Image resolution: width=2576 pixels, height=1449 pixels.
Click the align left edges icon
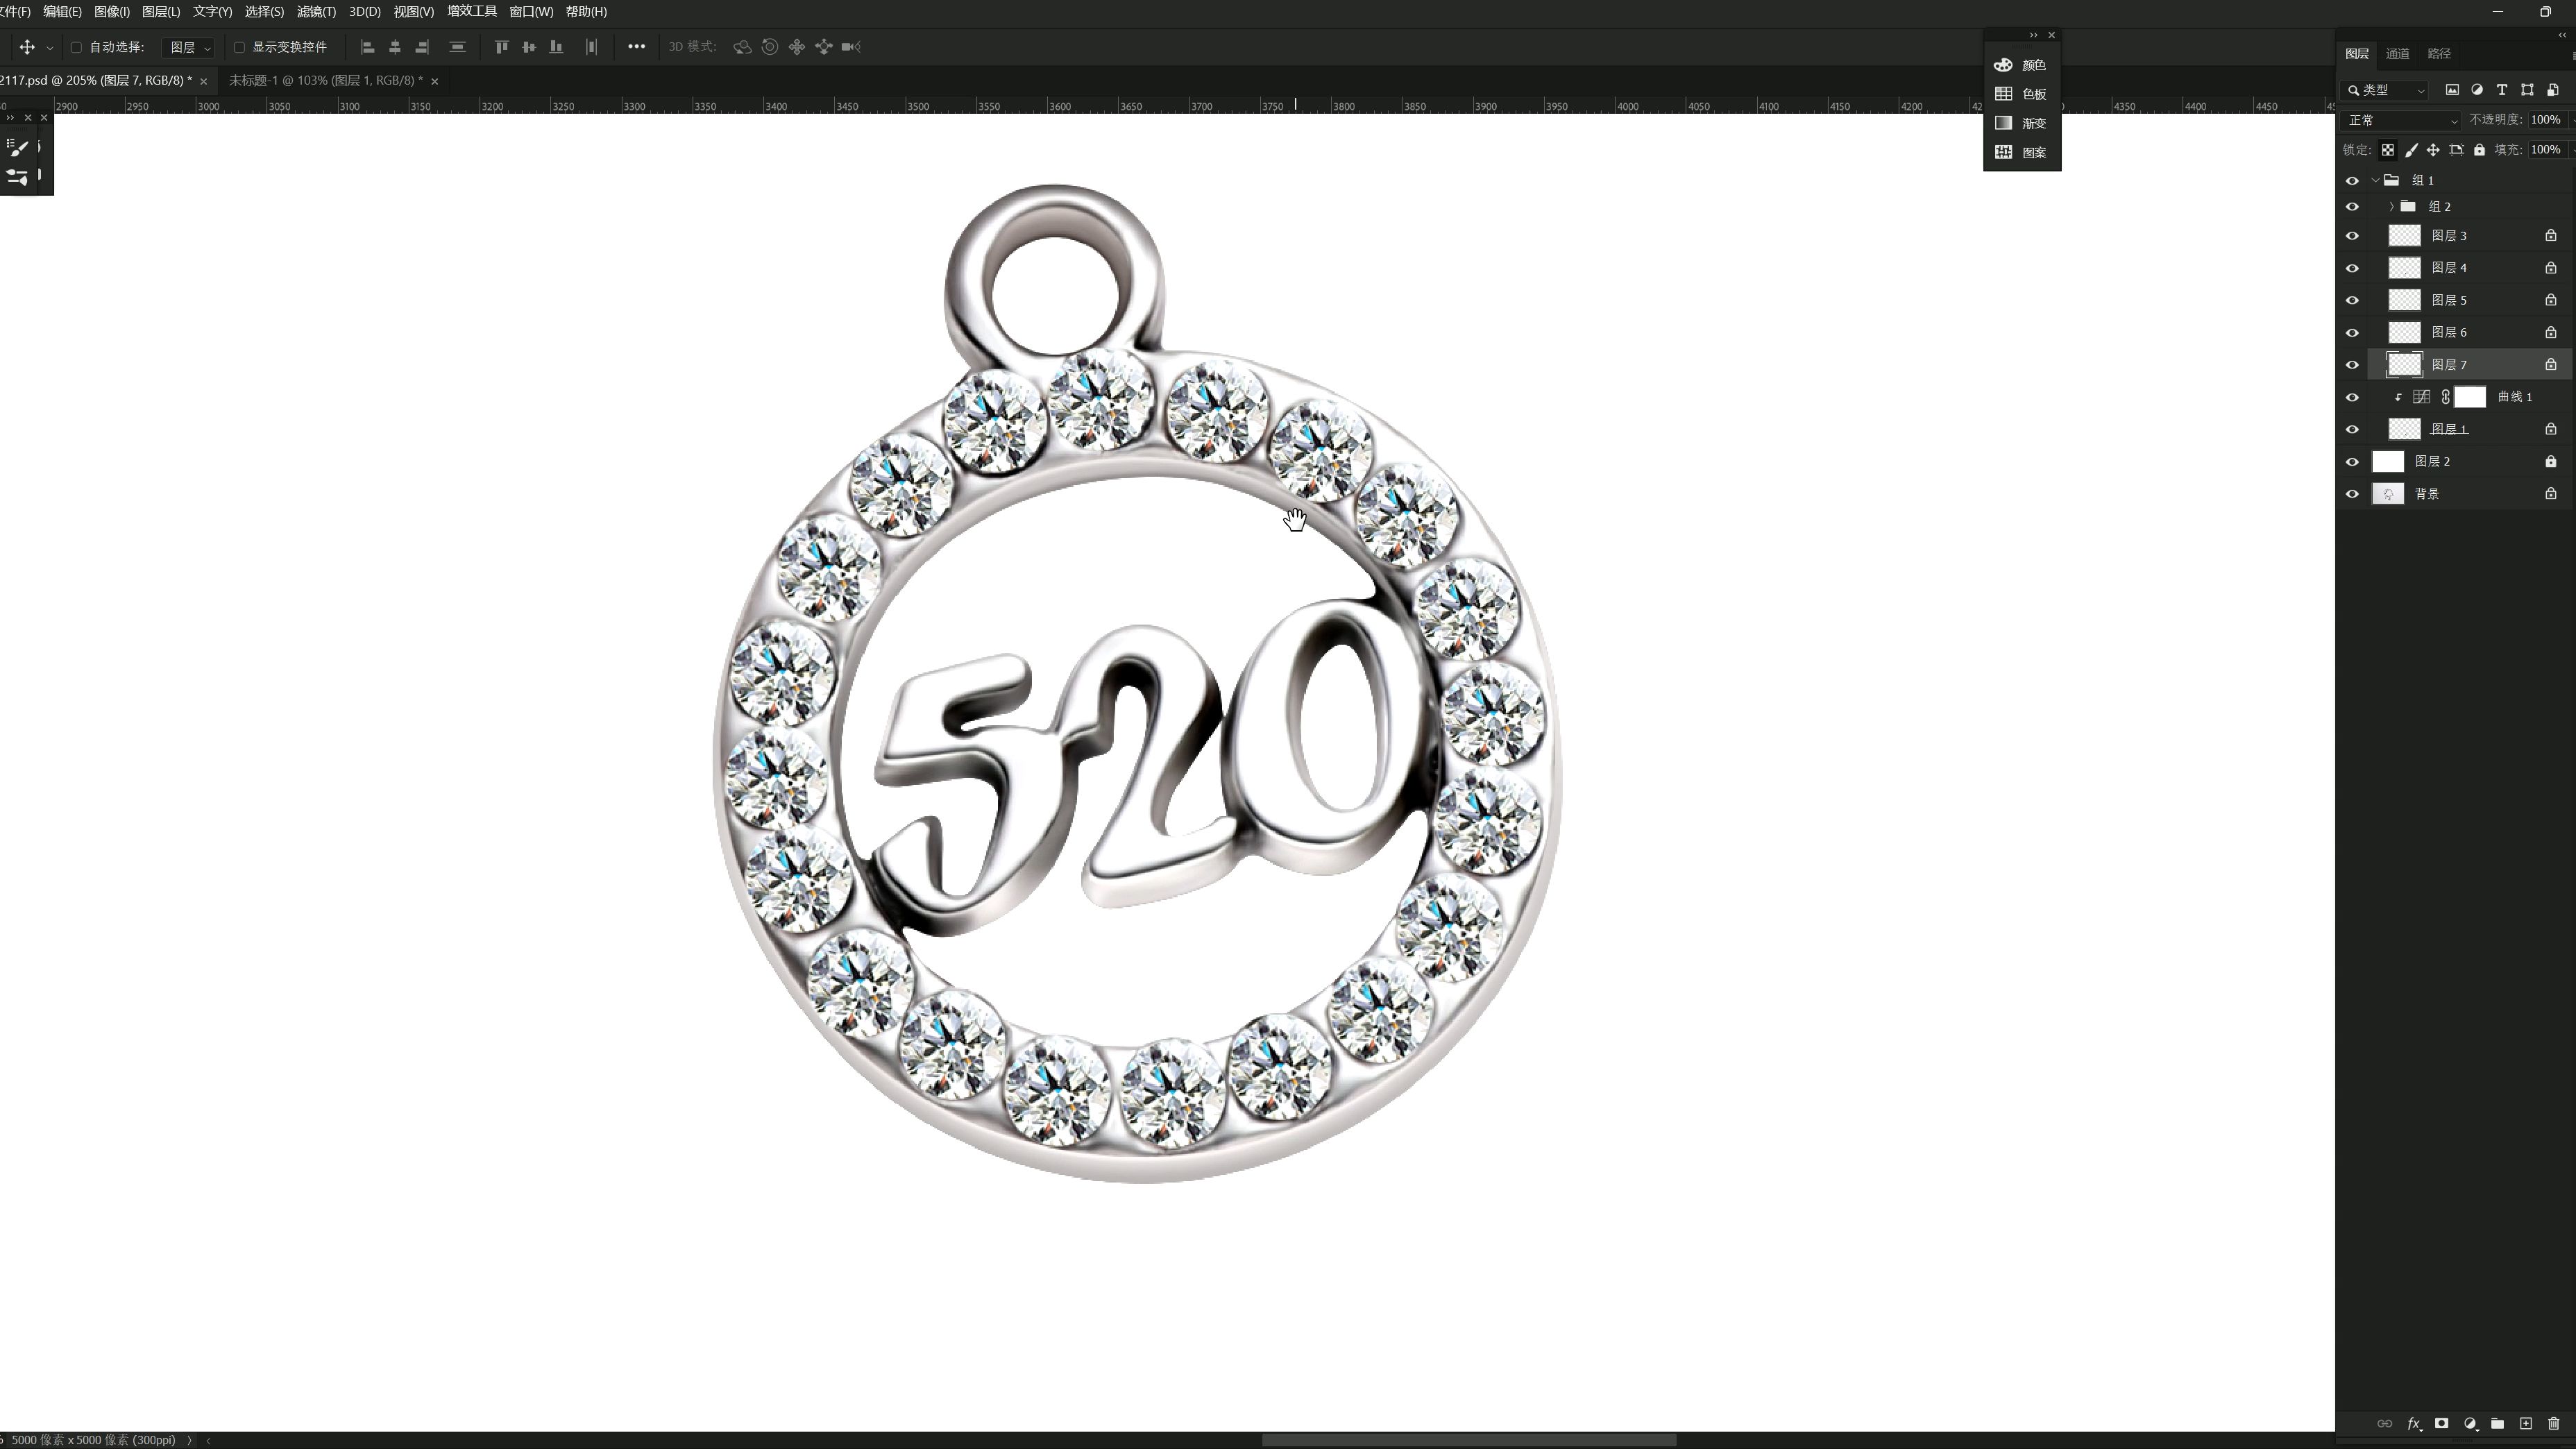(x=367, y=47)
